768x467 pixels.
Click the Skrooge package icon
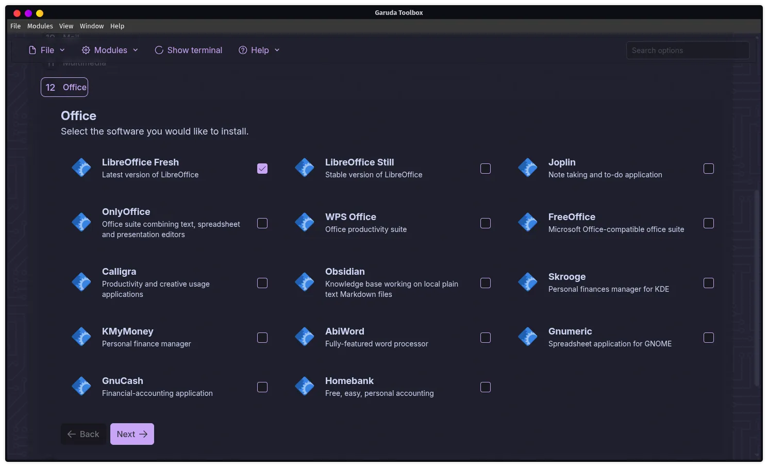528,282
